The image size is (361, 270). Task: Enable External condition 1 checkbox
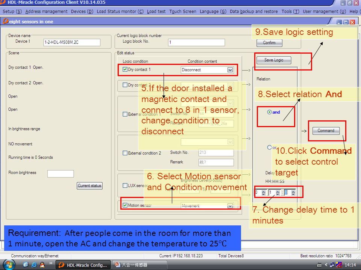[x=125, y=114]
